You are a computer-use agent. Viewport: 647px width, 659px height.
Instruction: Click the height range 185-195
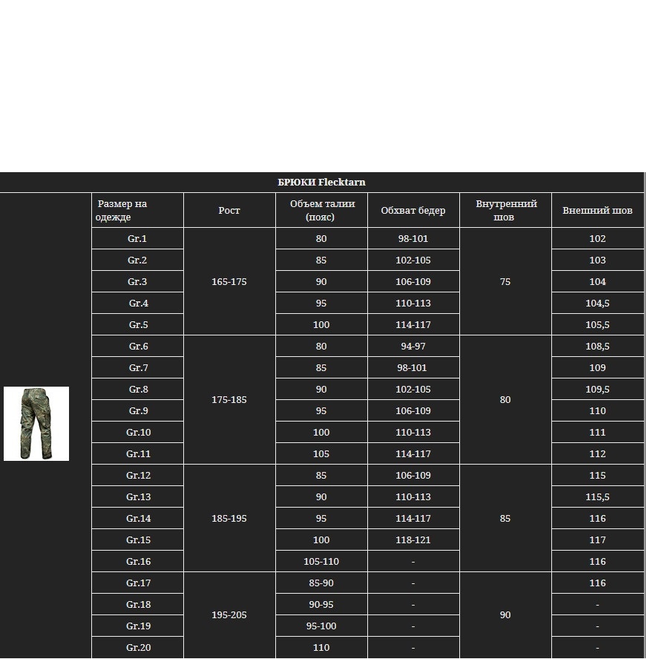coord(229,518)
